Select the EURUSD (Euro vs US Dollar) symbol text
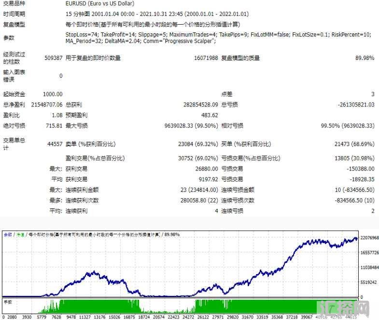 point(100,3)
